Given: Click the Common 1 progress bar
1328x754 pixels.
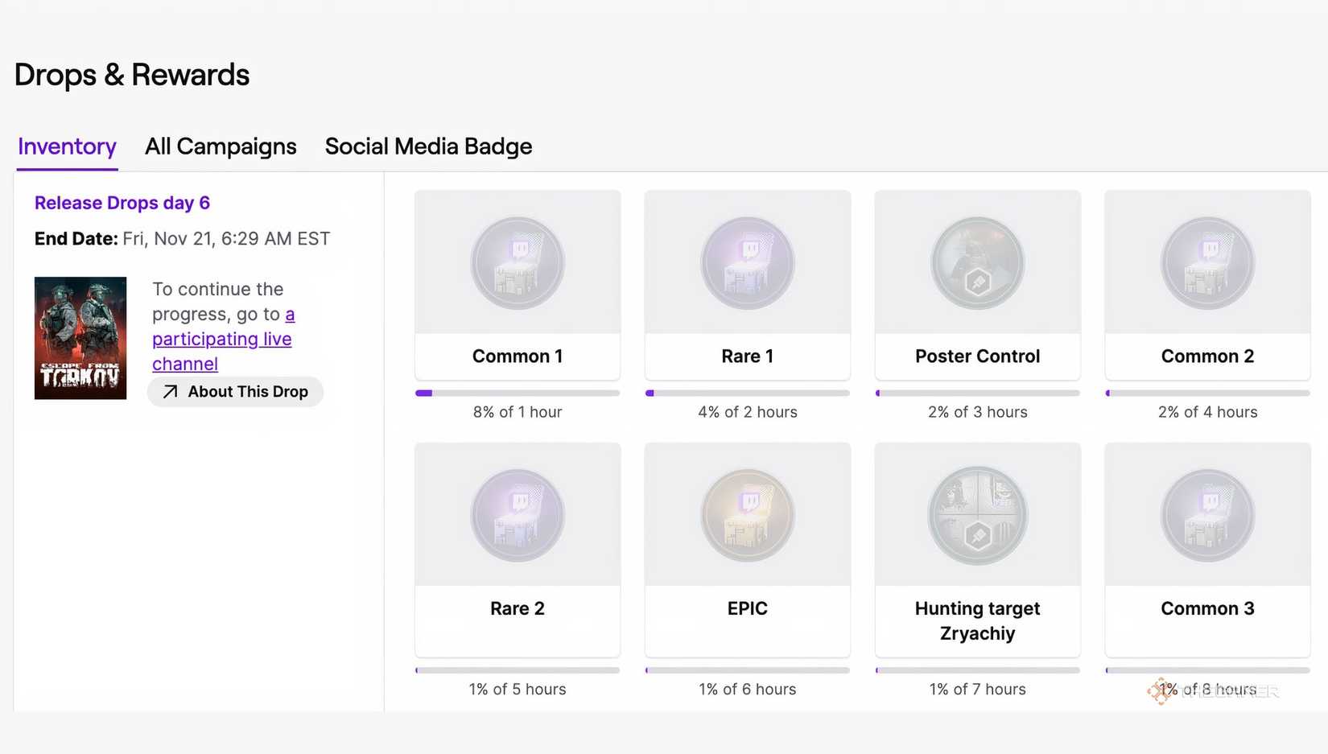Looking at the screenshot, I should coord(517,393).
